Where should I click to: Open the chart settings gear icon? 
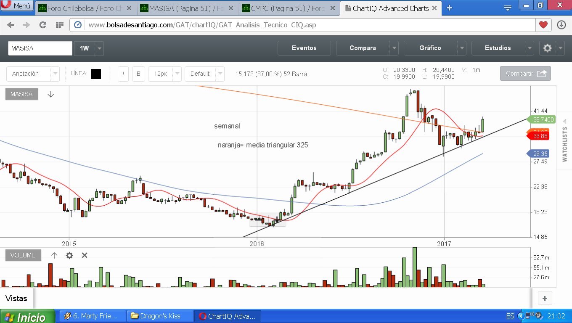(x=547, y=48)
